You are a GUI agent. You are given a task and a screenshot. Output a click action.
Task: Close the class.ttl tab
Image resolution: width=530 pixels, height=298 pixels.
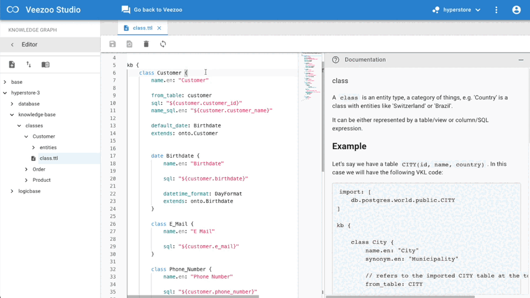[159, 28]
